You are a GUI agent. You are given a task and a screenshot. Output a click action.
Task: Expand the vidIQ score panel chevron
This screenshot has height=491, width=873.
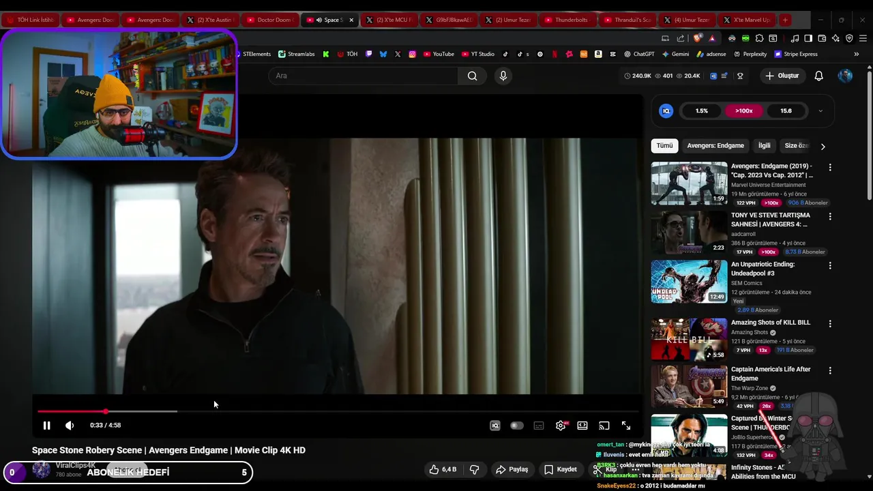coord(820,110)
